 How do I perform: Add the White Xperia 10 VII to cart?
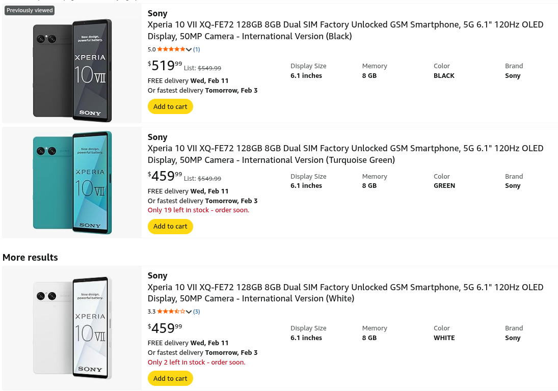(170, 378)
